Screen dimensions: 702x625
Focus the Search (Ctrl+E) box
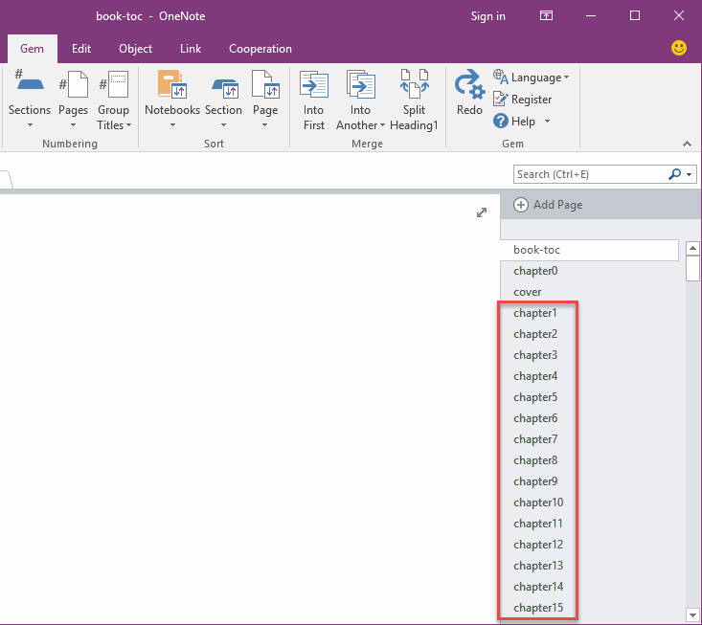590,174
